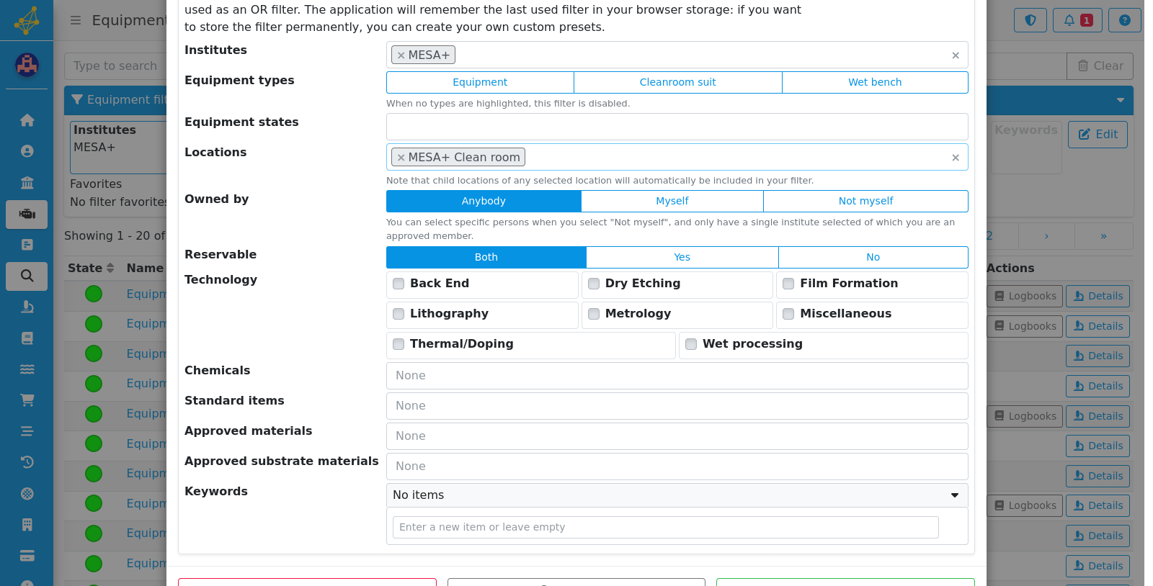Click the Edit filter button
This screenshot has width=1153, height=586.
point(1098,135)
